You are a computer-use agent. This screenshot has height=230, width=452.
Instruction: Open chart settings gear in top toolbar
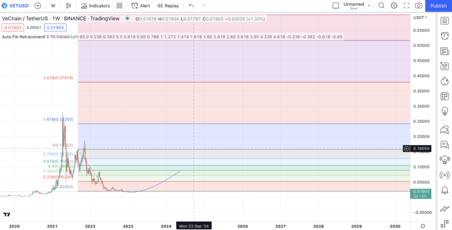click(x=394, y=6)
